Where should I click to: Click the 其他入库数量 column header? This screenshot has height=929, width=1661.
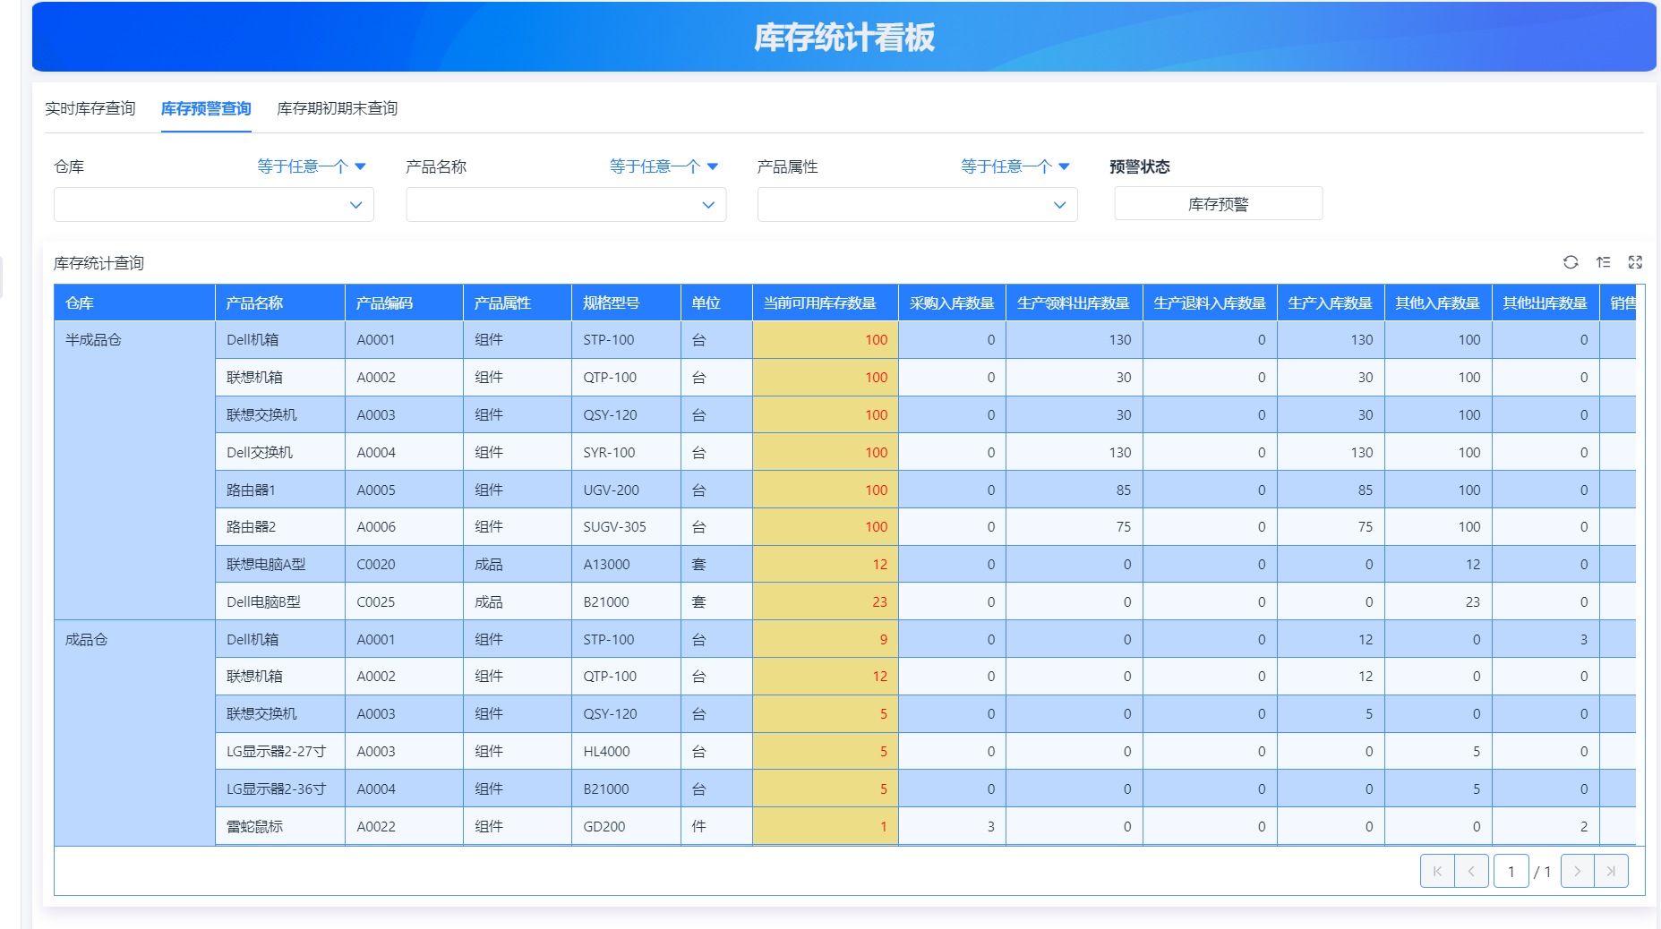point(1438,303)
